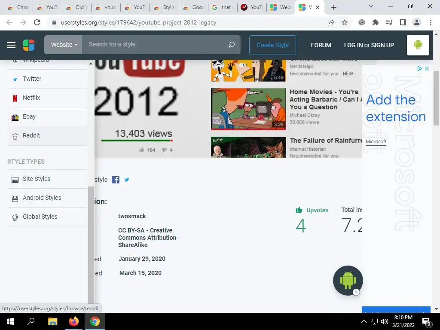
Task: Click the Ebay bag icon in sidebar
Action: (15, 117)
